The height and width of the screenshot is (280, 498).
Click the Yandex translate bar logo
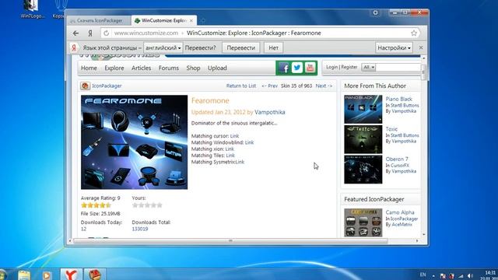[x=74, y=47]
